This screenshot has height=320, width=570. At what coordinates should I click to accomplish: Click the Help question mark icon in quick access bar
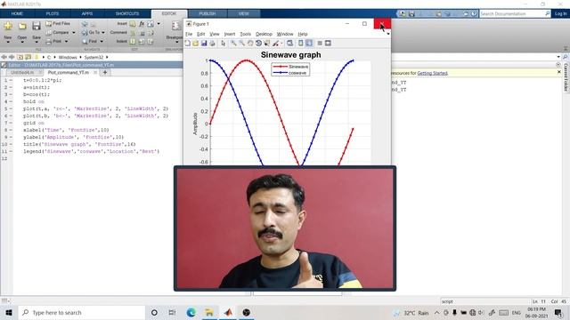coord(474,14)
